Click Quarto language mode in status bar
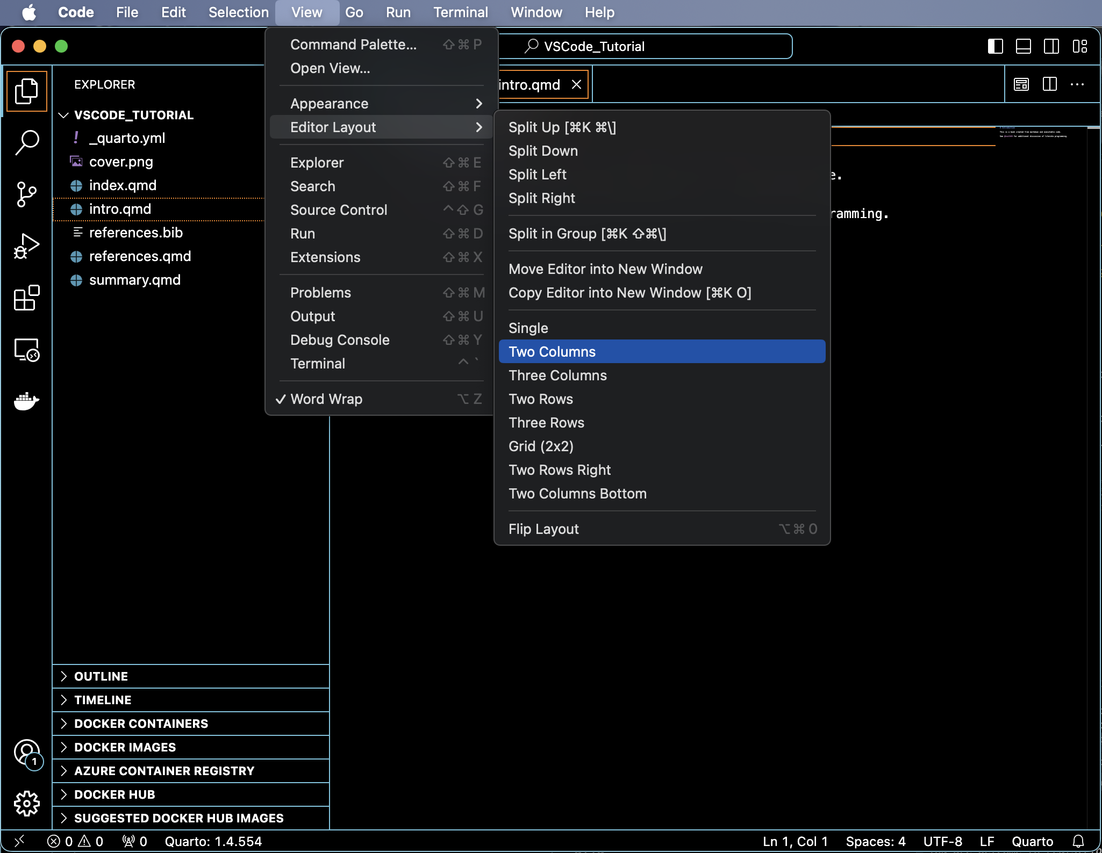Screen dimensions: 1102x853 click(1032, 841)
